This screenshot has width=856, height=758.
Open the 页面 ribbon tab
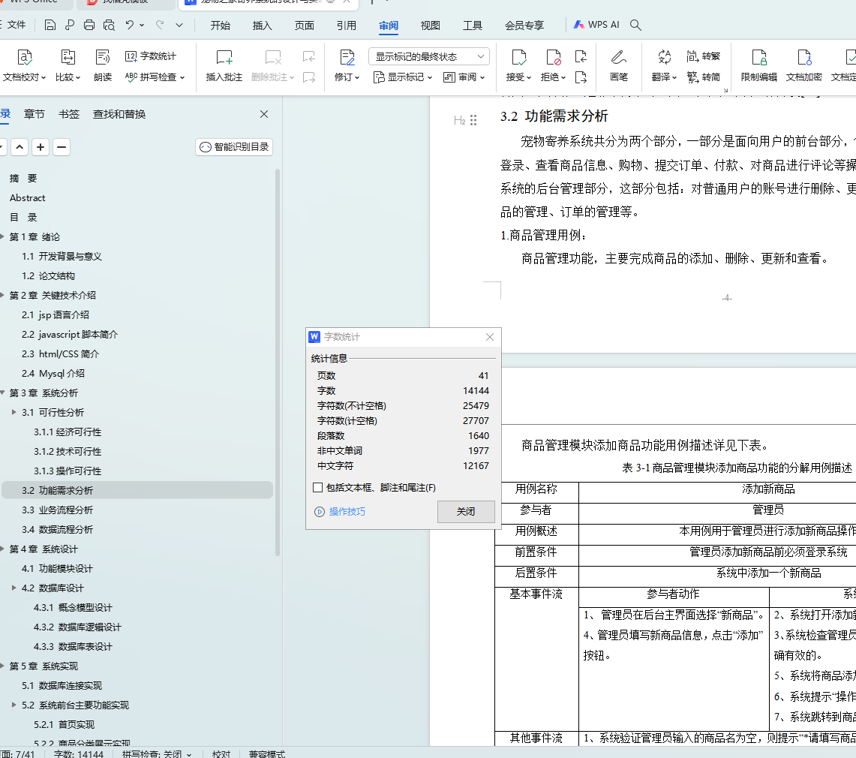[304, 25]
